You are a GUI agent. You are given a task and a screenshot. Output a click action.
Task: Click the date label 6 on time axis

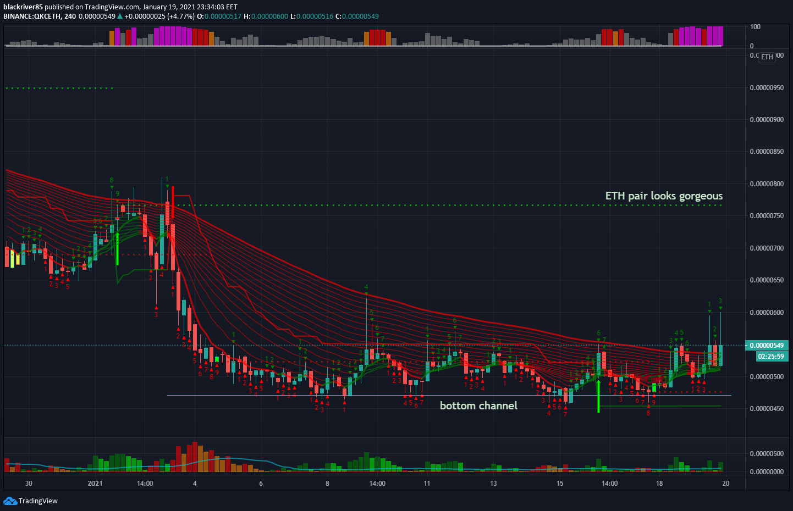click(x=261, y=484)
